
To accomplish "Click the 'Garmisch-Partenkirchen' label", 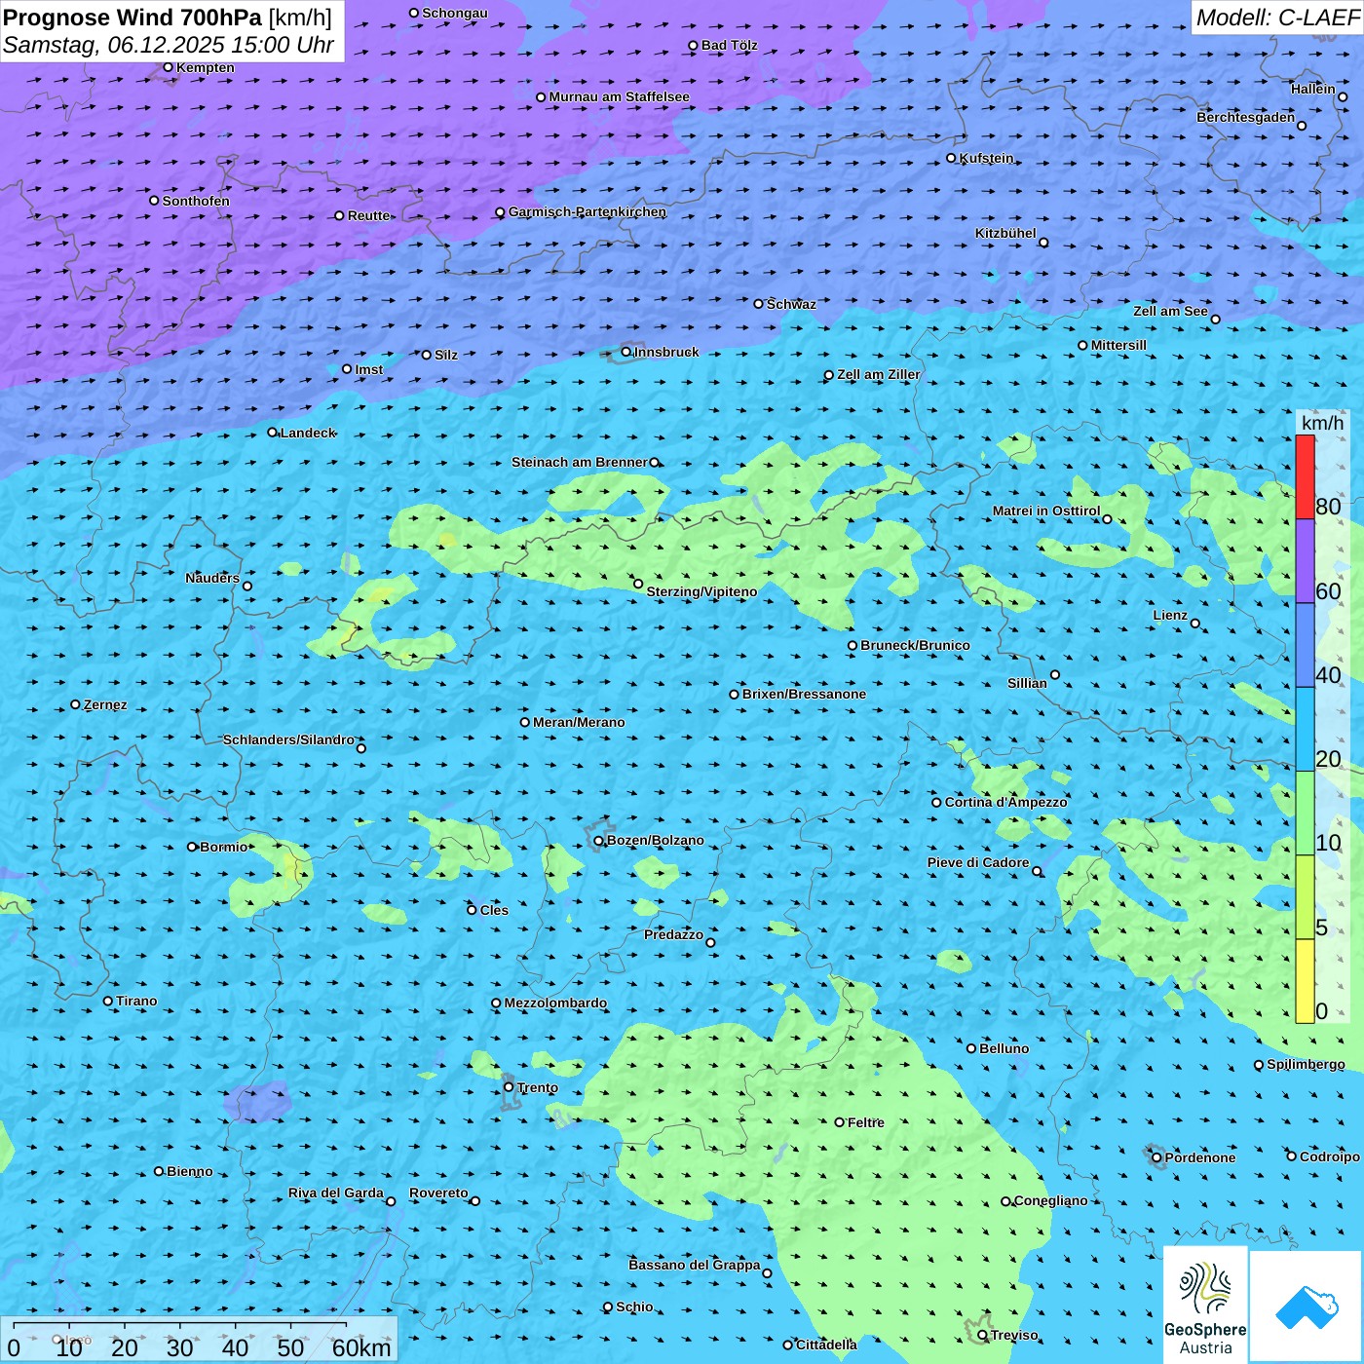I will [587, 211].
